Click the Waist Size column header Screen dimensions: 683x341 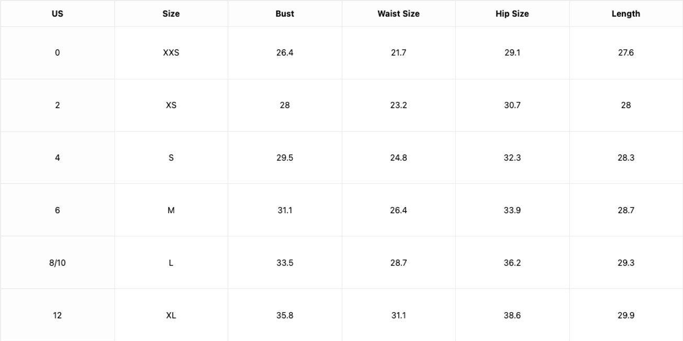[x=398, y=14]
